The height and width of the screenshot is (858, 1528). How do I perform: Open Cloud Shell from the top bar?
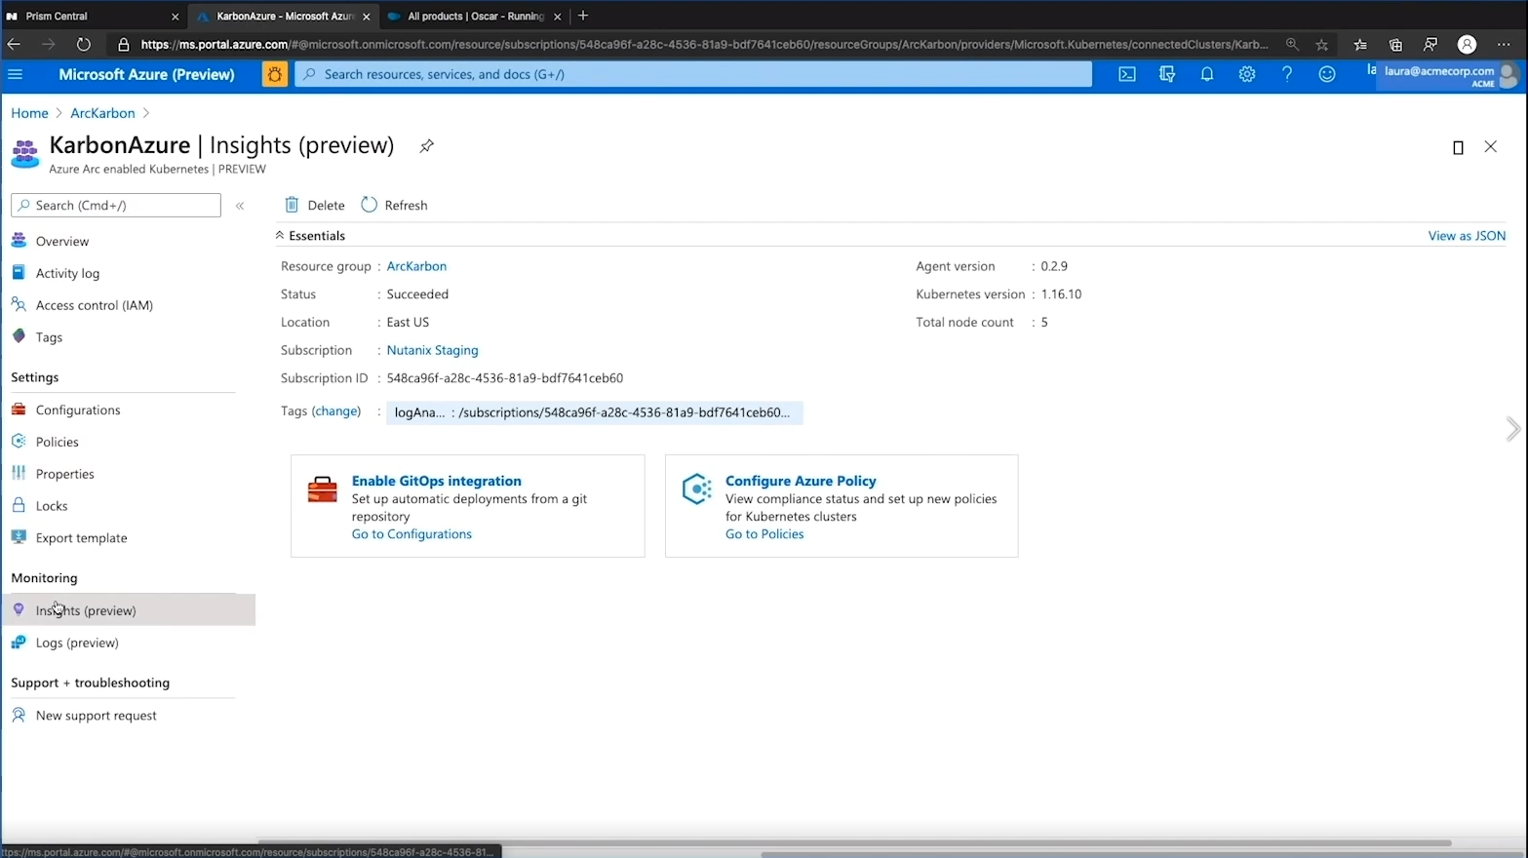click(x=1127, y=74)
